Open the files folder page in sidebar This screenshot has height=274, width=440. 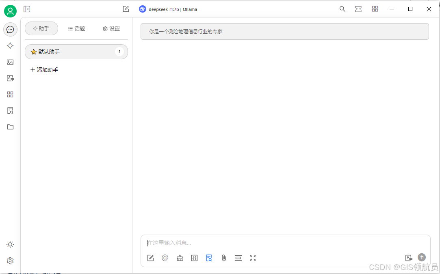pyautogui.click(x=11, y=127)
